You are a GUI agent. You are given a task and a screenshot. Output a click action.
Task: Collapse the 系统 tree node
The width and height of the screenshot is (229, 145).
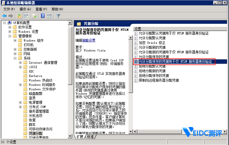pyautogui.click(x=15, y=58)
